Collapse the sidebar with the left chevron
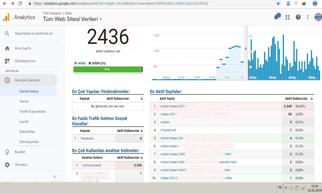This screenshot has width=322, height=193. [54, 177]
